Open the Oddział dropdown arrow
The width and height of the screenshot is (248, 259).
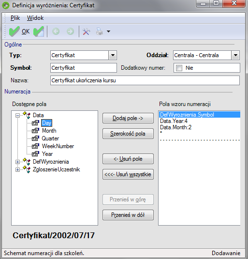(235, 55)
